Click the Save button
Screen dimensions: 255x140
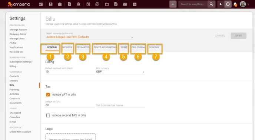click(238, 36)
